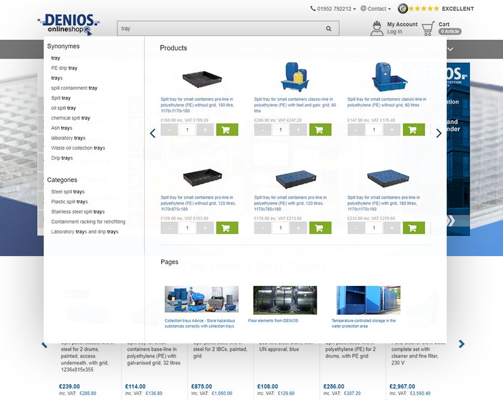
Task: Increase quantity for £233.00 spill tray
Action: tap(392, 228)
